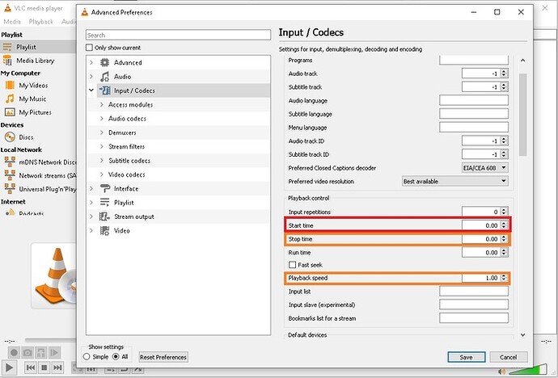
Task: Click the volume speaker icon
Action: [502, 372]
